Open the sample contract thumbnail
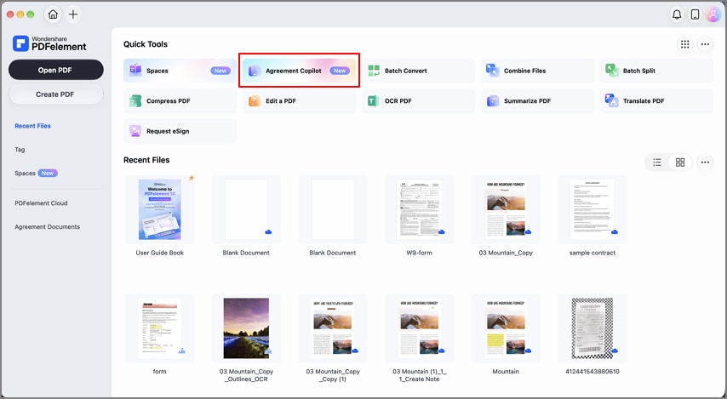This screenshot has height=399, width=727. coord(592,209)
